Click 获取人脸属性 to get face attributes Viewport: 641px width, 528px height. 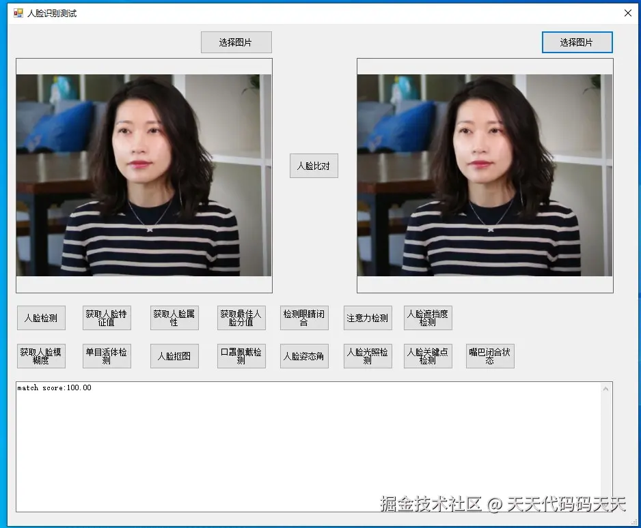(x=174, y=317)
